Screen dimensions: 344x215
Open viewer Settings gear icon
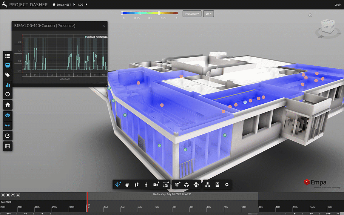pyautogui.click(x=227, y=185)
